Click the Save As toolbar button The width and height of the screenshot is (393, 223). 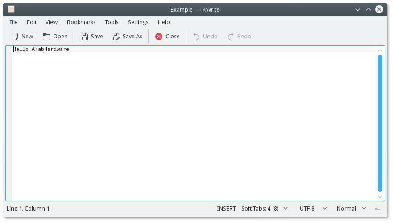pyautogui.click(x=127, y=37)
